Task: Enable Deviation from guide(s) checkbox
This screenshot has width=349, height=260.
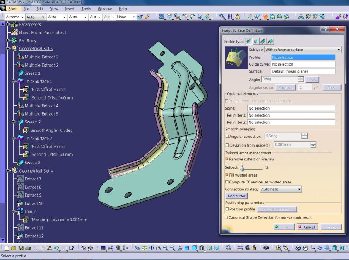Action: coord(227,145)
